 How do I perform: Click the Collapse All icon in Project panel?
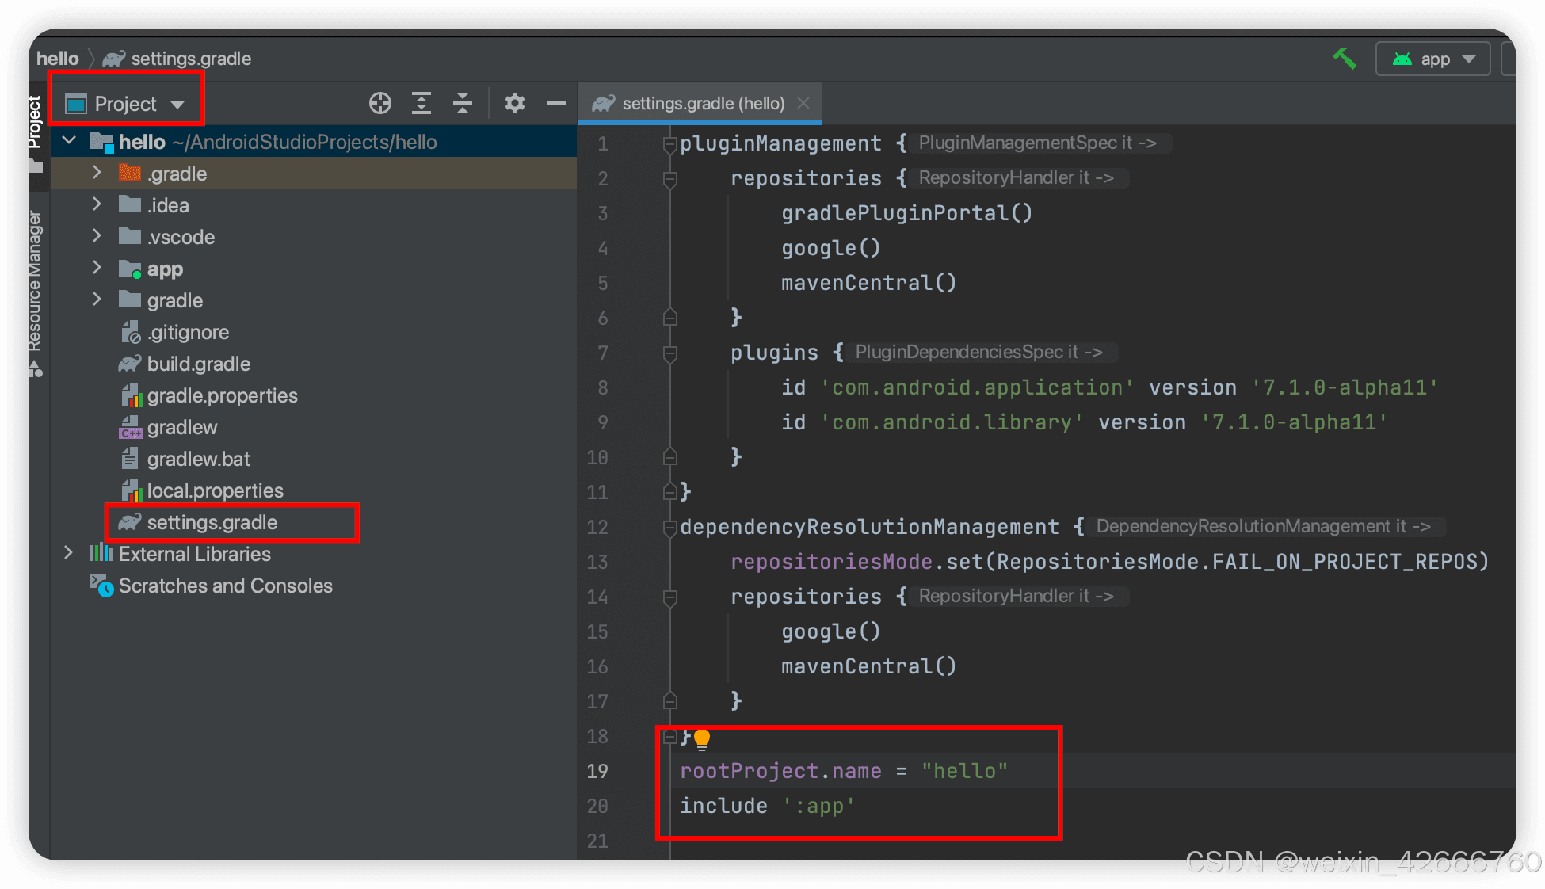[x=463, y=103]
